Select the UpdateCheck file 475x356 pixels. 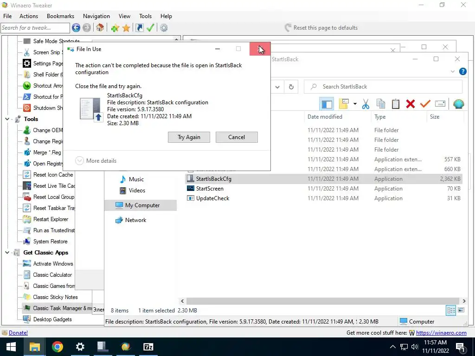pos(212,198)
